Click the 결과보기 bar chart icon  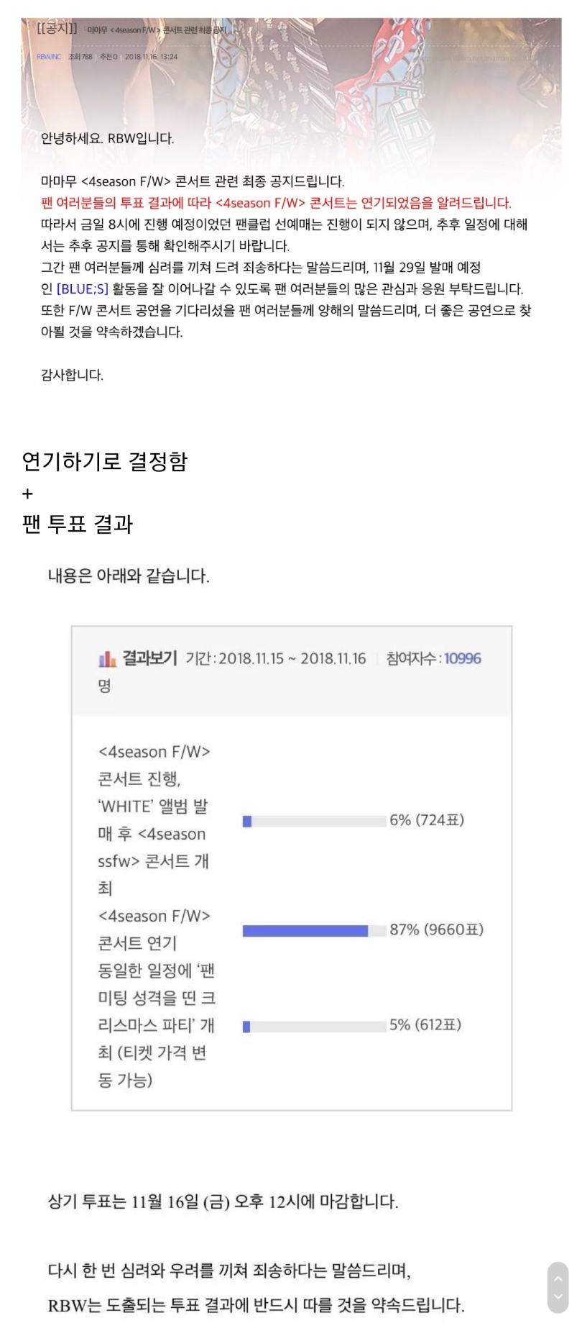pyautogui.click(x=107, y=658)
